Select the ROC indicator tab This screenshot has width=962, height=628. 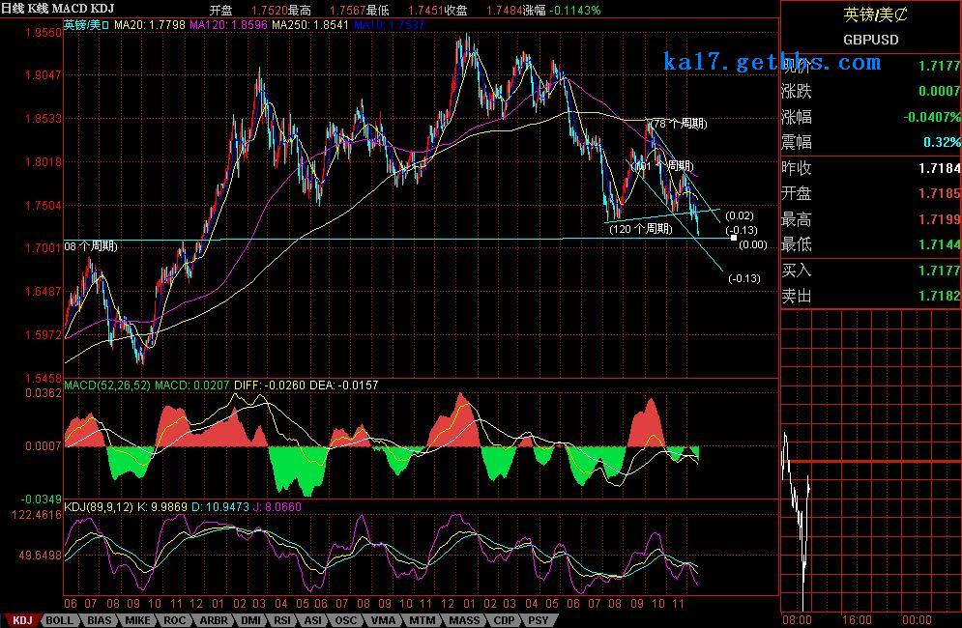[175, 620]
